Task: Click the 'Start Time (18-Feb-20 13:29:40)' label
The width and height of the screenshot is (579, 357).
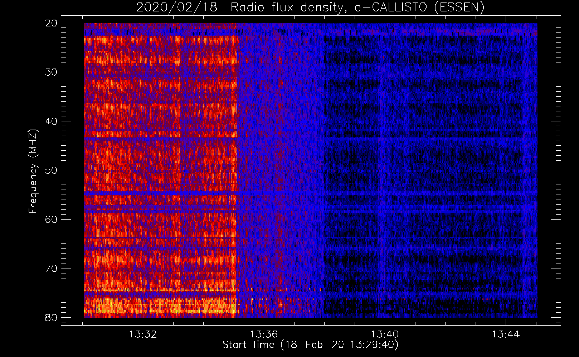Action: [x=310, y=345]
